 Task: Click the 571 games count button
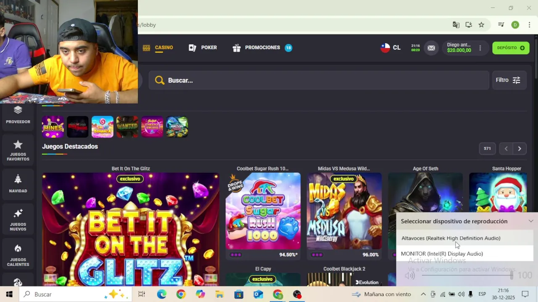click(x=487, y=148)
